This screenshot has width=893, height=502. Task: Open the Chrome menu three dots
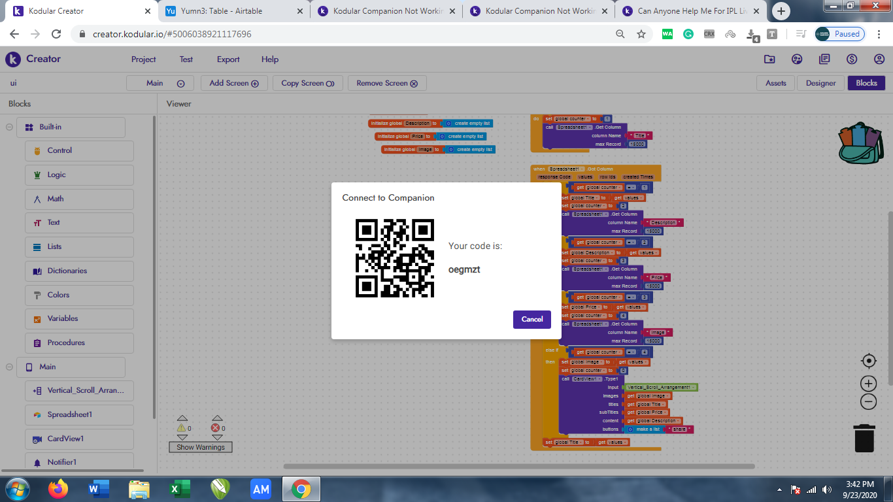click(x=879, y=34)
